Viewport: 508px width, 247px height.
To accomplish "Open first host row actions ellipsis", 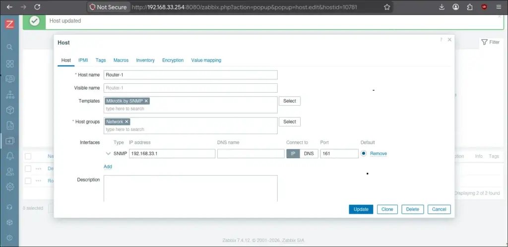I will coord(39,169).
